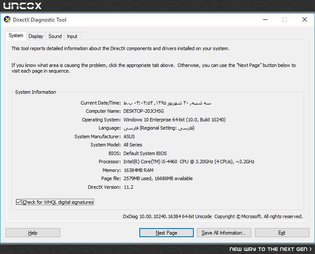The image size is (315, 254).
Task: Click the DxDiag version copyright text
Action: 213,216
